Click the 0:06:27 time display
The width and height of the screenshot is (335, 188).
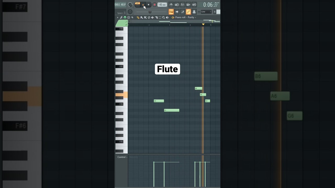pyautogui.click(x=210, y=5)
